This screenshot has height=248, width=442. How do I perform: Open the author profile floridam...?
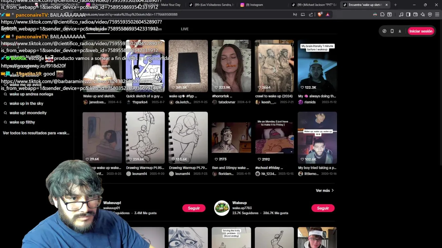pyautogui.click(x=226, y=174)
